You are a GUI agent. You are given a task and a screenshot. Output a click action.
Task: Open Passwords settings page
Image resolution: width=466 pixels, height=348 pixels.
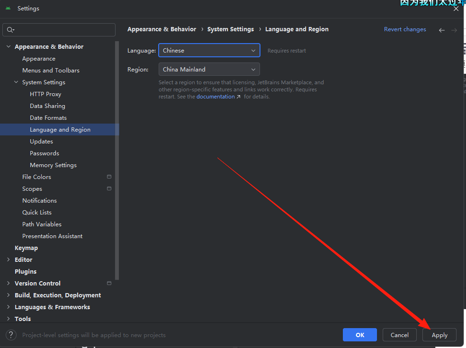(45, 153)
